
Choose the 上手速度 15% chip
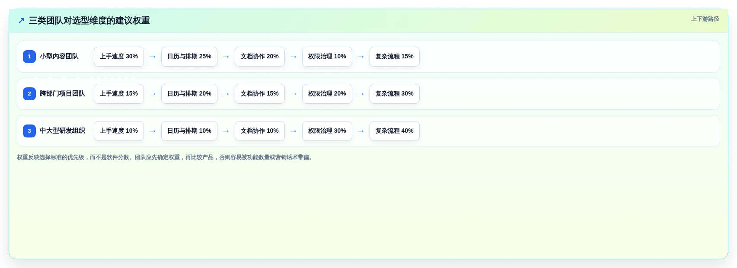tap(119, 94)
